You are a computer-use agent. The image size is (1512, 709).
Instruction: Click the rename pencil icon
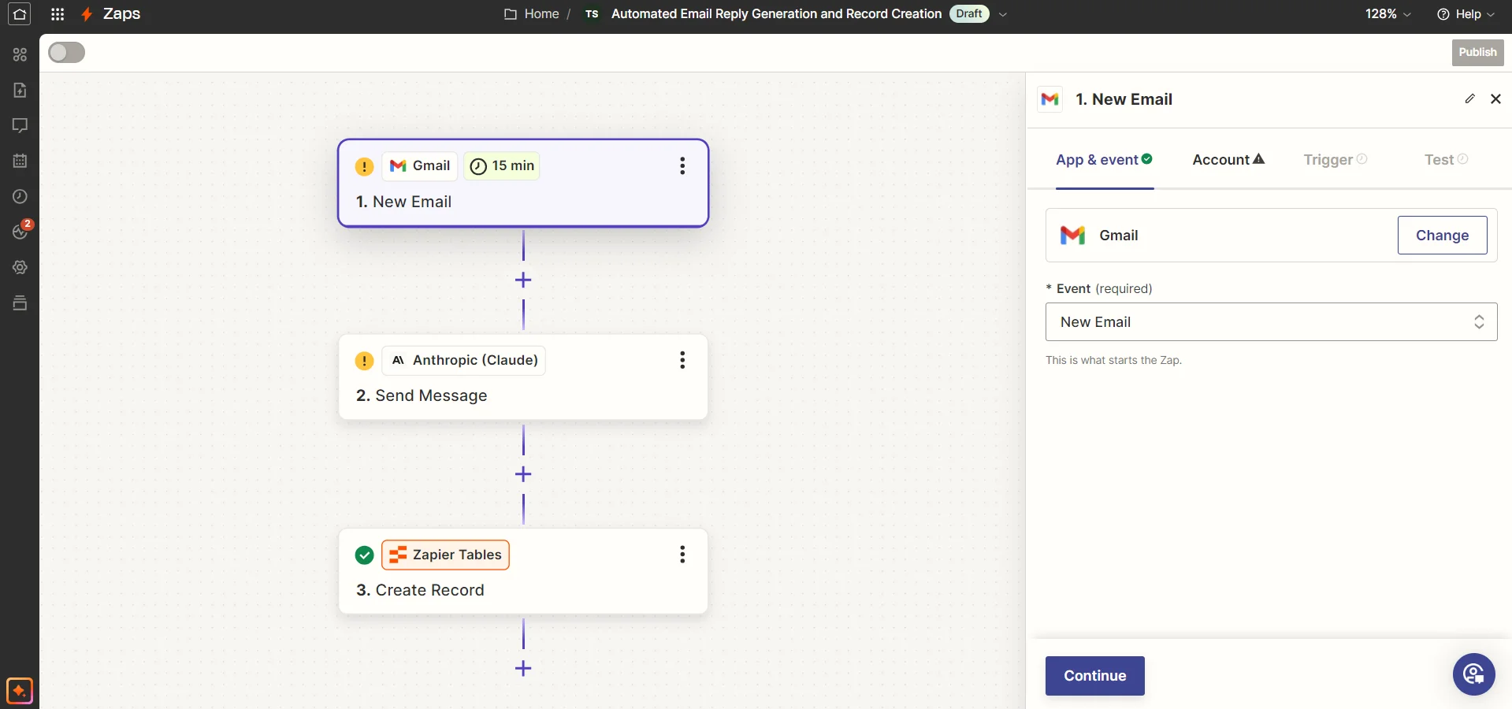(x=1469, y=98)
